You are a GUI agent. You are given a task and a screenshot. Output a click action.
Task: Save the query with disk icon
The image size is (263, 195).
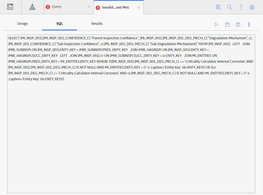[227, 25]
